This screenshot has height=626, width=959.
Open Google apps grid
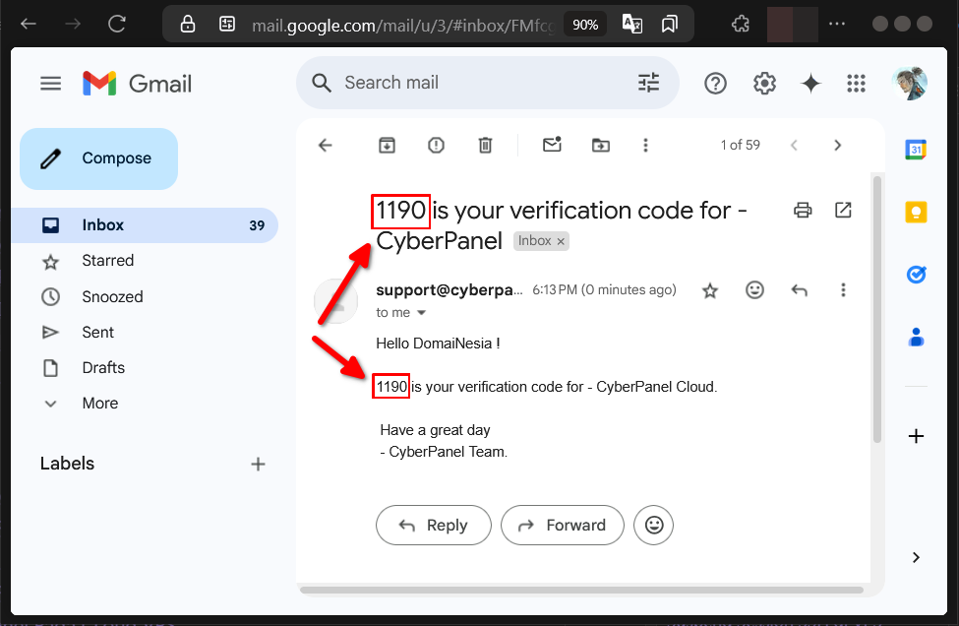click(857, 84)
